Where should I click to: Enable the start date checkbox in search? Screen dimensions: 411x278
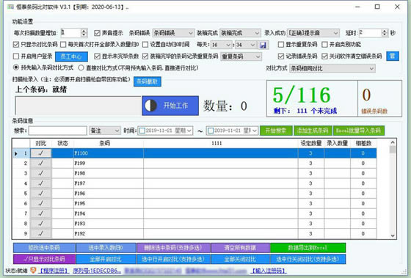pyautogui.click(x=142, y=131)
